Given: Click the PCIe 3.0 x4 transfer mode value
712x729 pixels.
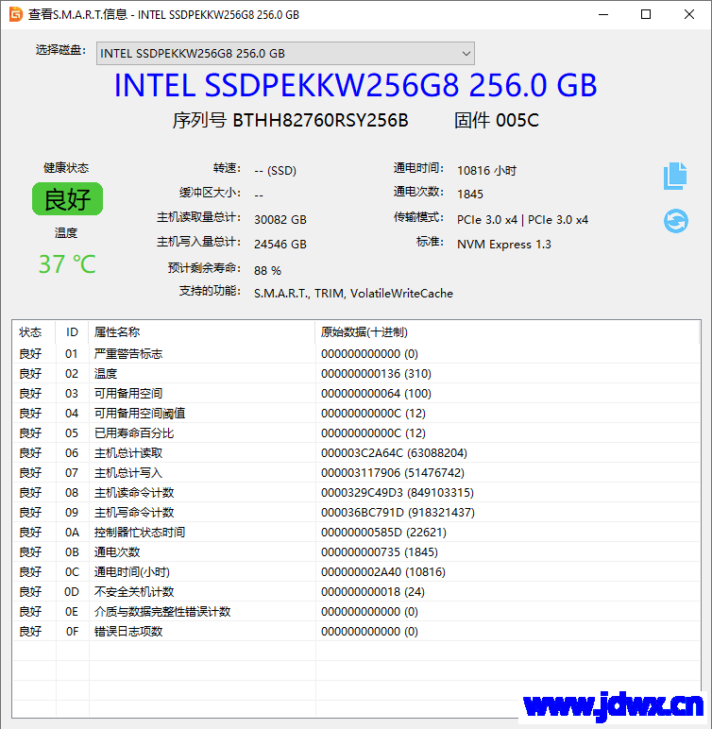Looking at the screenshot, I should pyautogui.click(x=522, y=219).
